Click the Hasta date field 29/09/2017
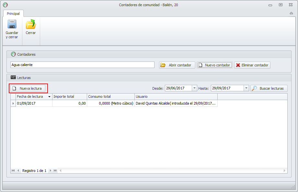The width and height of the screenshot is (298, 192). (x=227, y=88)
